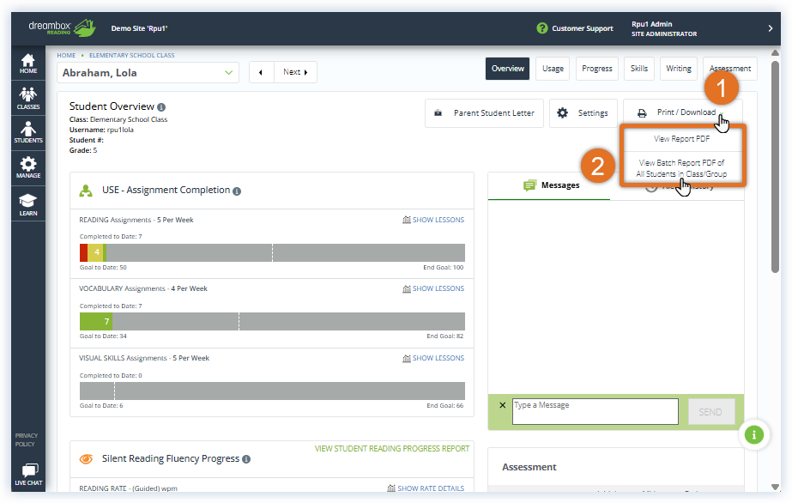
Task: Start a Live Chat from the sidebar
Action: pos(28,475)
